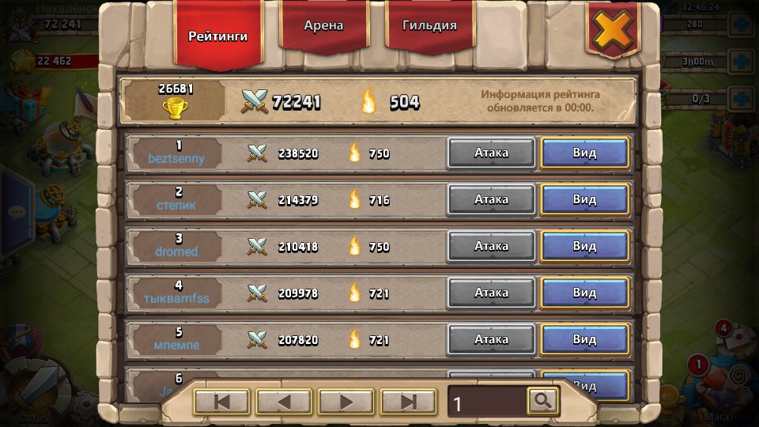
Task: Go to previous rankings page arrow
Action: point(284,402)
